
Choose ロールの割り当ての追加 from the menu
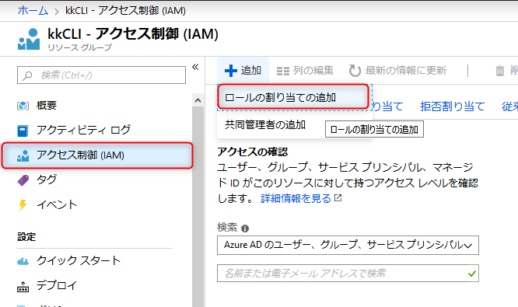pyautogui.click(x=293, y=97)
